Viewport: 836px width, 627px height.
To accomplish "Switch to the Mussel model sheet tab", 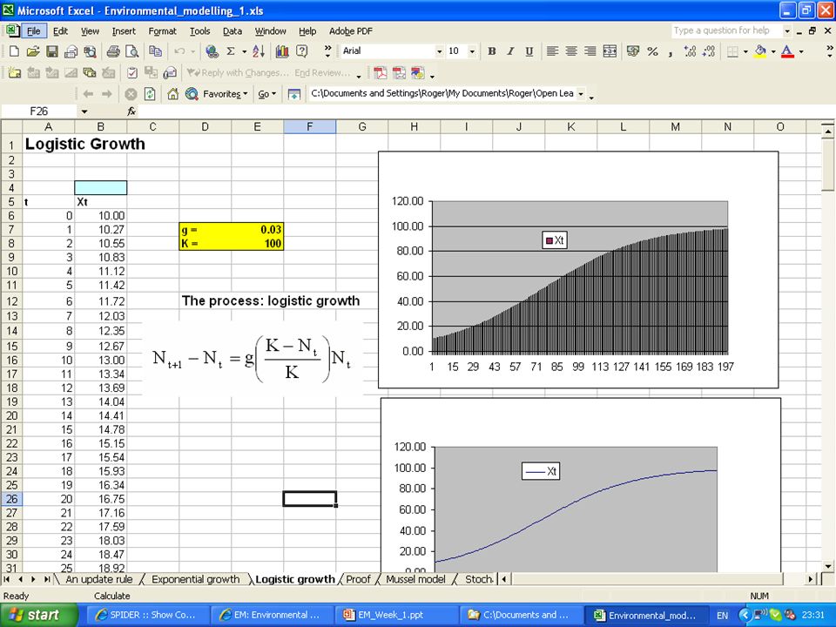I will [x=415, y=579].
